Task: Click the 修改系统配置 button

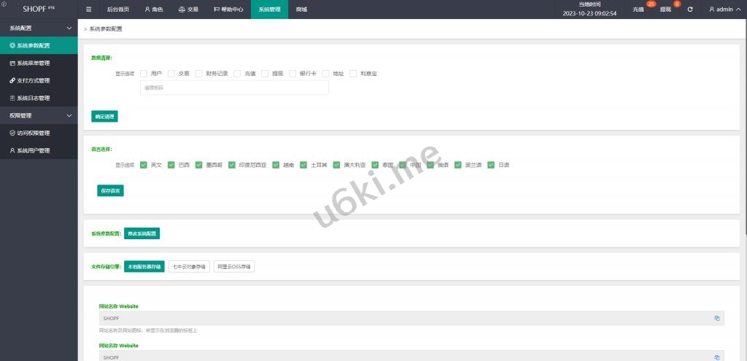Action: [x=142, y=233]
